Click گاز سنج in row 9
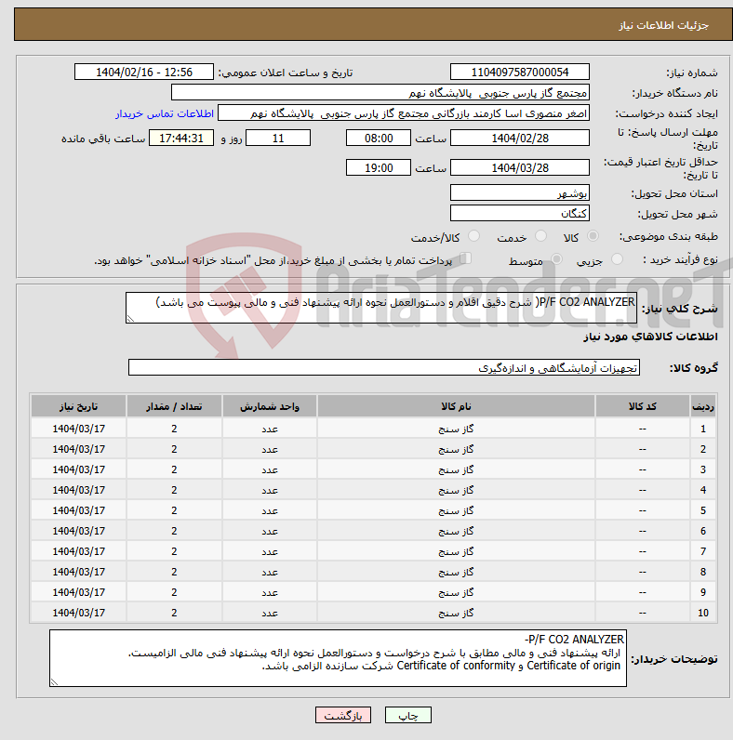The width and height of the screenshot is (733, 740). coord(456,592)
